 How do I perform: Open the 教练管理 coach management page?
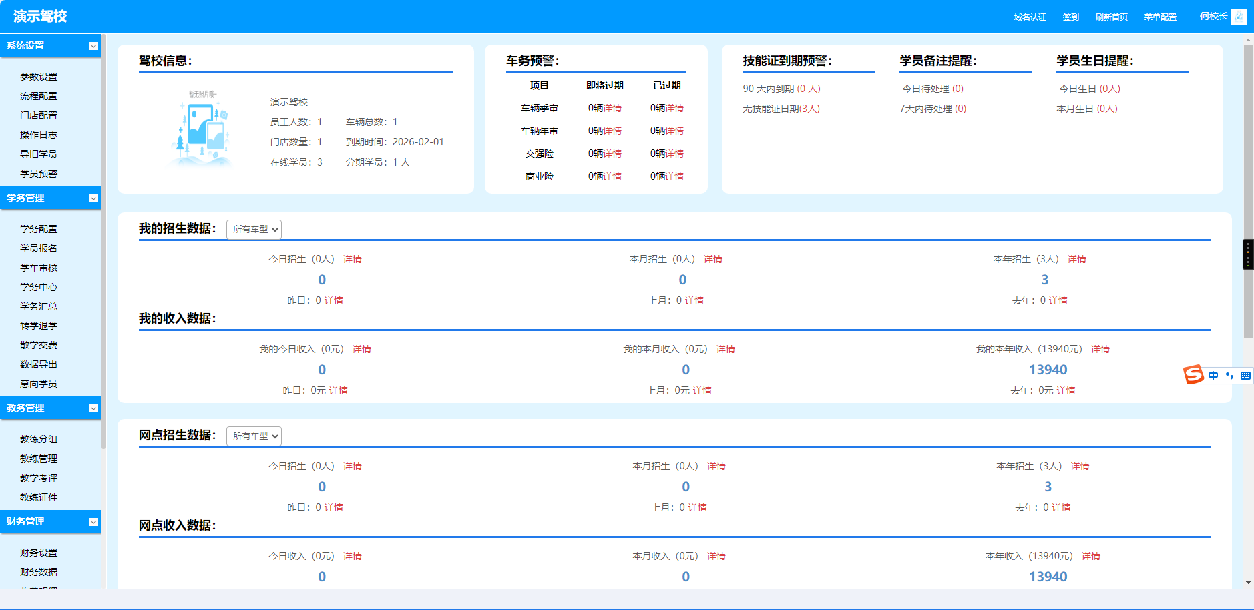[x=38, y=459]
